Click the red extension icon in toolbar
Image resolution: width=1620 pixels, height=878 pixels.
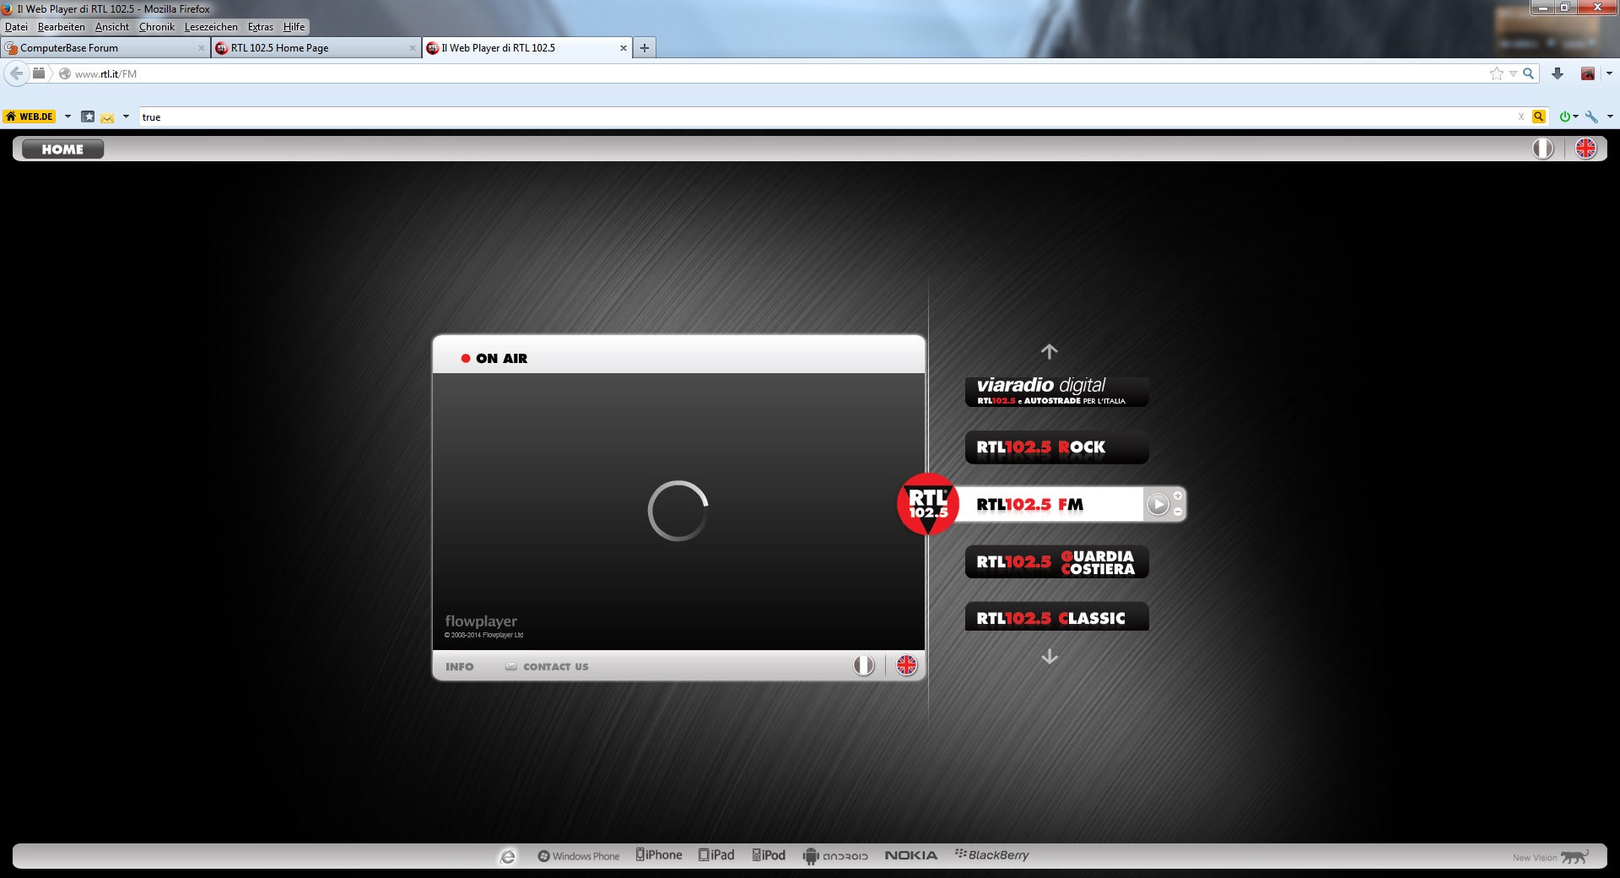tap(1588, 73)
